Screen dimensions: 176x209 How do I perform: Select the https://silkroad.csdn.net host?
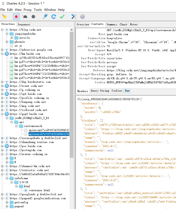click(x=28, y=110)
